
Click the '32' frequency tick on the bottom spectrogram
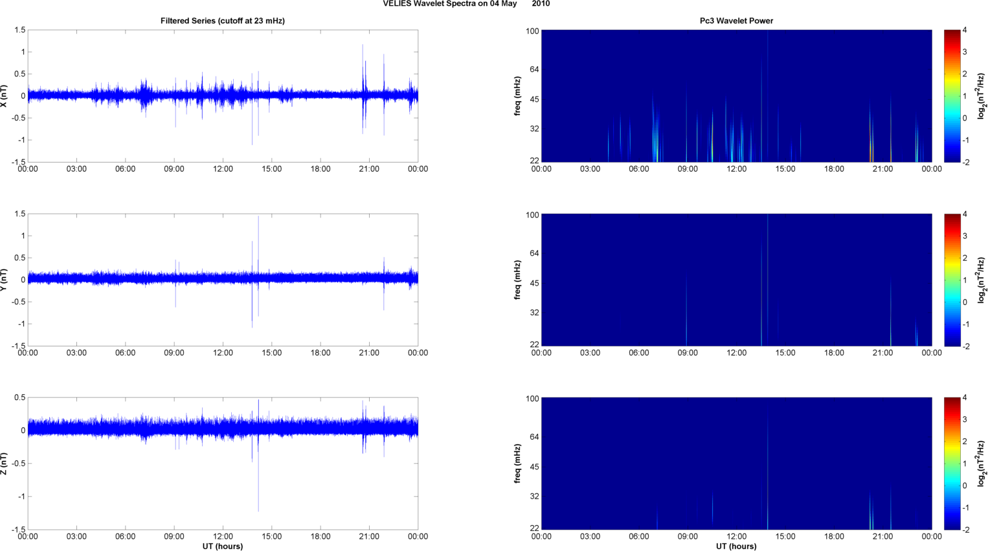click(533, 497)
